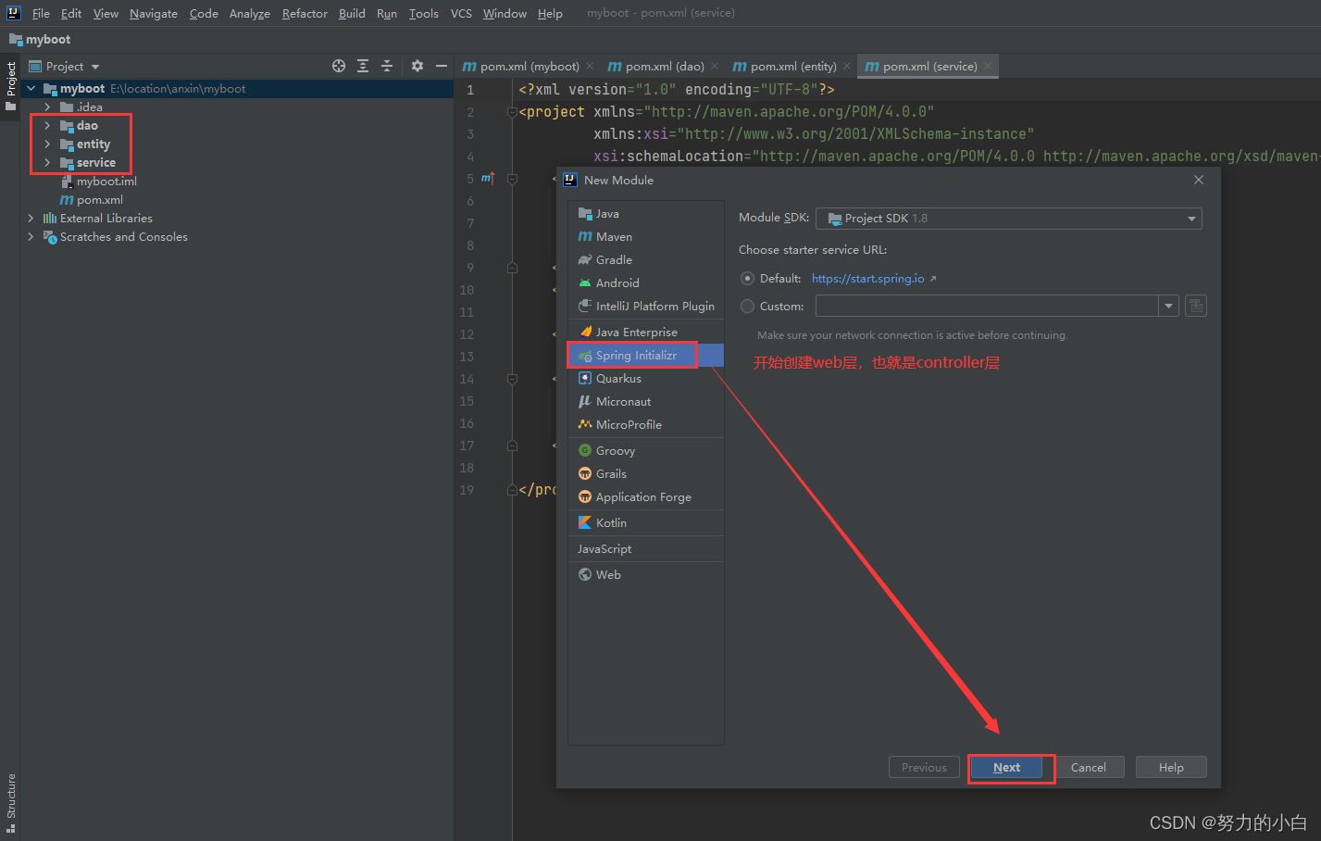Click the Cancel button
The height and width of the screenshot is (841, 1321).
click(1089, 768)
